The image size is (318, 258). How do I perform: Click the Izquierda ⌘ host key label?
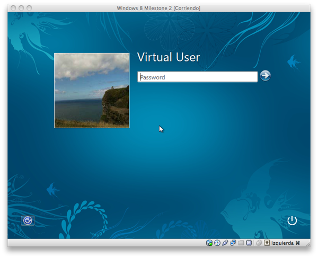point(286,243)
